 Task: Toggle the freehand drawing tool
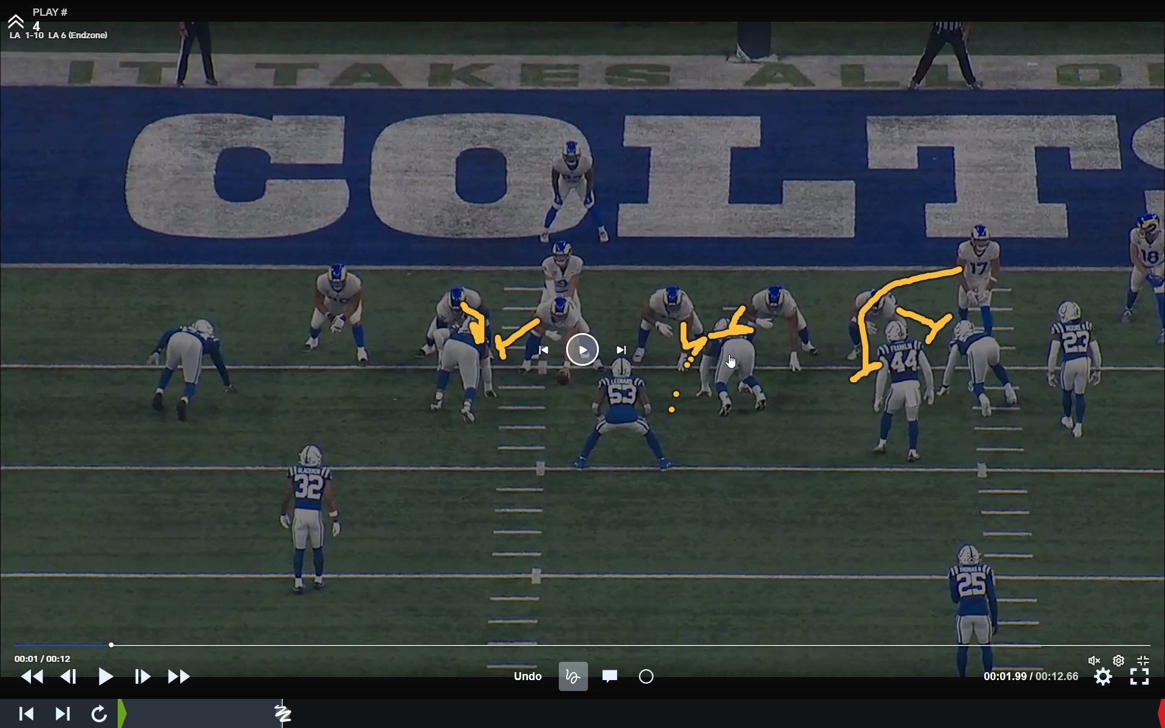click(573, 676)
